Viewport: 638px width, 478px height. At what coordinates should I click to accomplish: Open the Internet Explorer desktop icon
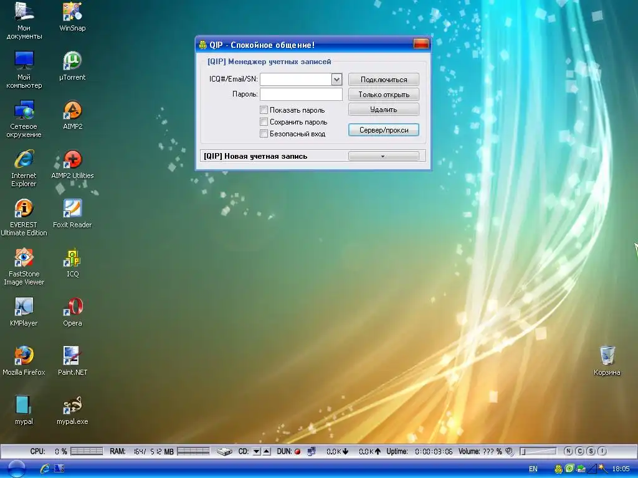(x=24, y=168)
